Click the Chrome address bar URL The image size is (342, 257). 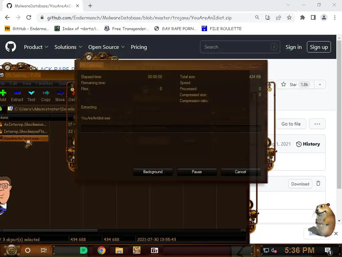click(x=139, y=18)
